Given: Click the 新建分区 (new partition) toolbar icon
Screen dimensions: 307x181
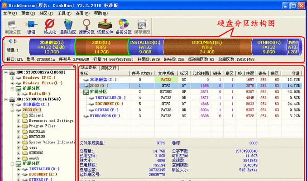Looking at the screenshot, I should tap(13, 27).
